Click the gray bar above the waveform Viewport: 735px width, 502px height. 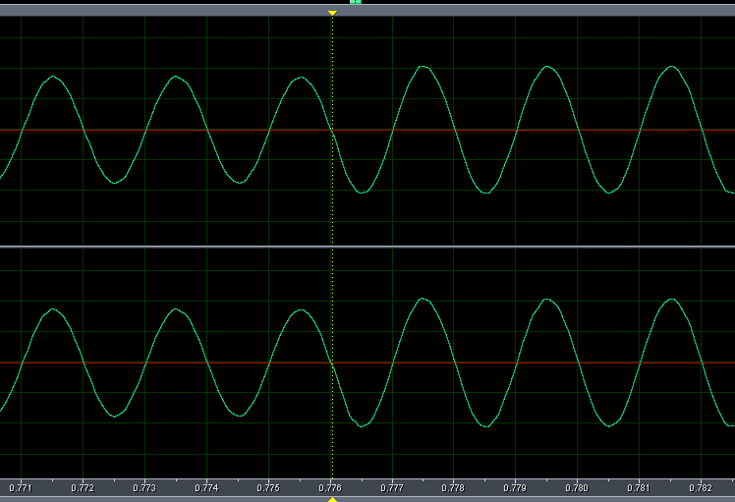click(x=197, y=10)
